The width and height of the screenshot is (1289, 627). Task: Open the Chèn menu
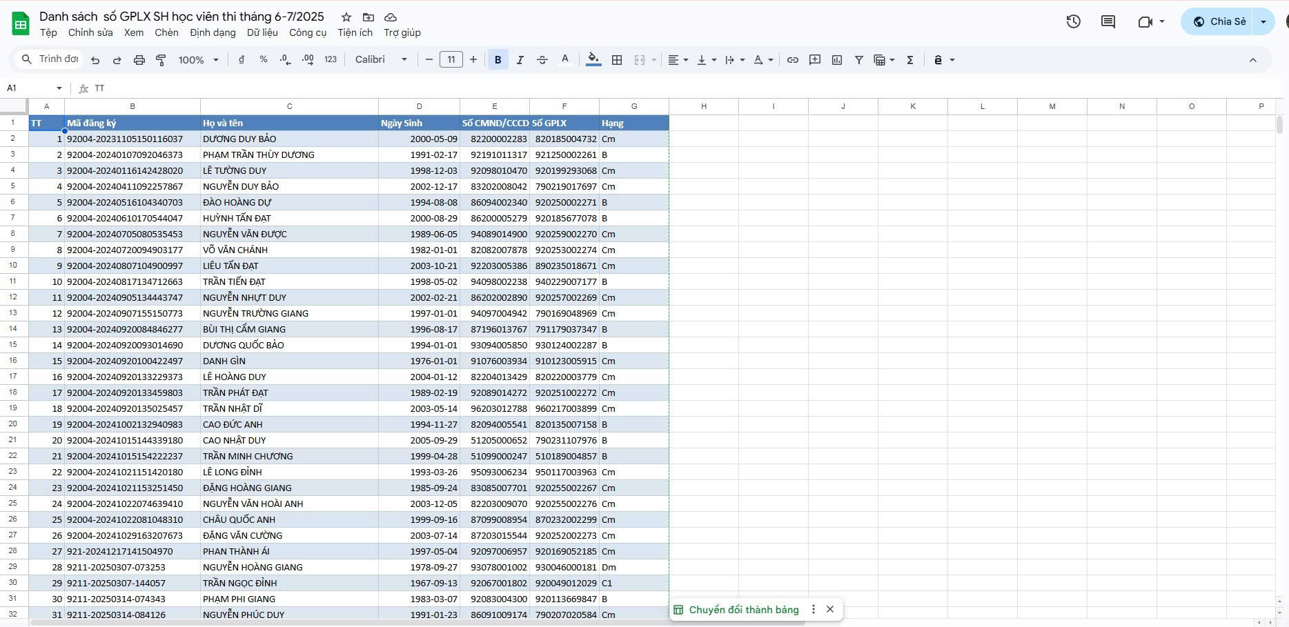click(x=166, y=32)
